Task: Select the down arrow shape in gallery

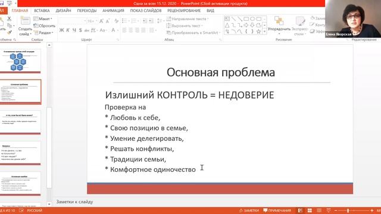Action: pyautogui.click(x=252, y=25)
